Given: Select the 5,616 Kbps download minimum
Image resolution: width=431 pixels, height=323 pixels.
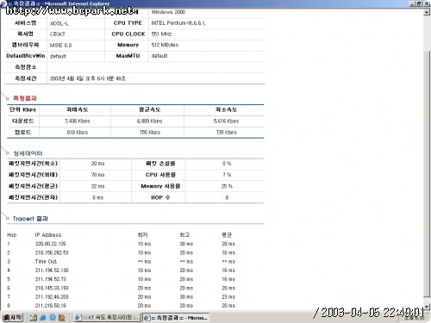Looking at the screenshot, I should coord(226,121).
